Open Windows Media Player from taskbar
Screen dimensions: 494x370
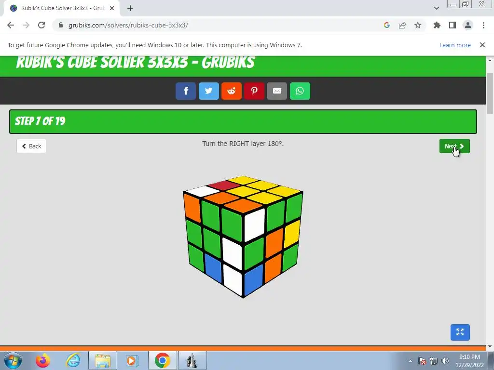(132, 360)
